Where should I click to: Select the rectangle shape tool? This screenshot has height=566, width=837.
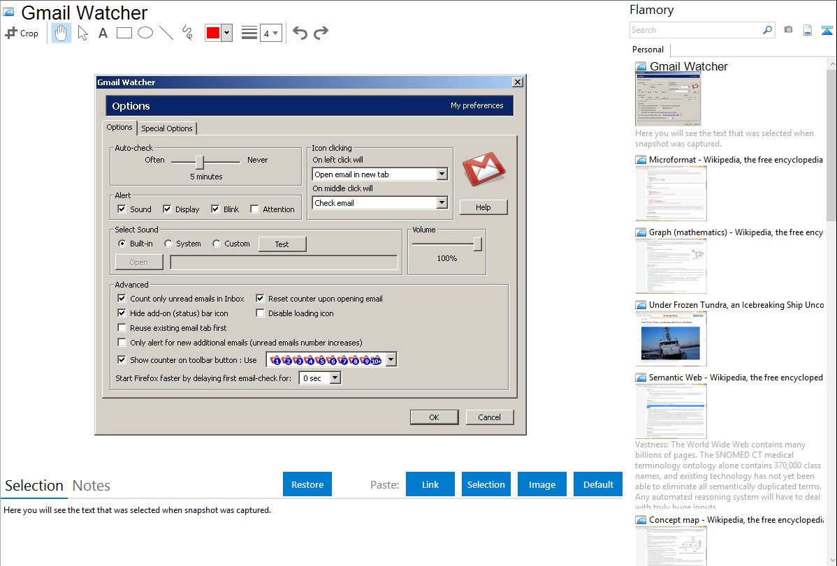pyautogui.click(x=124, y=33)
